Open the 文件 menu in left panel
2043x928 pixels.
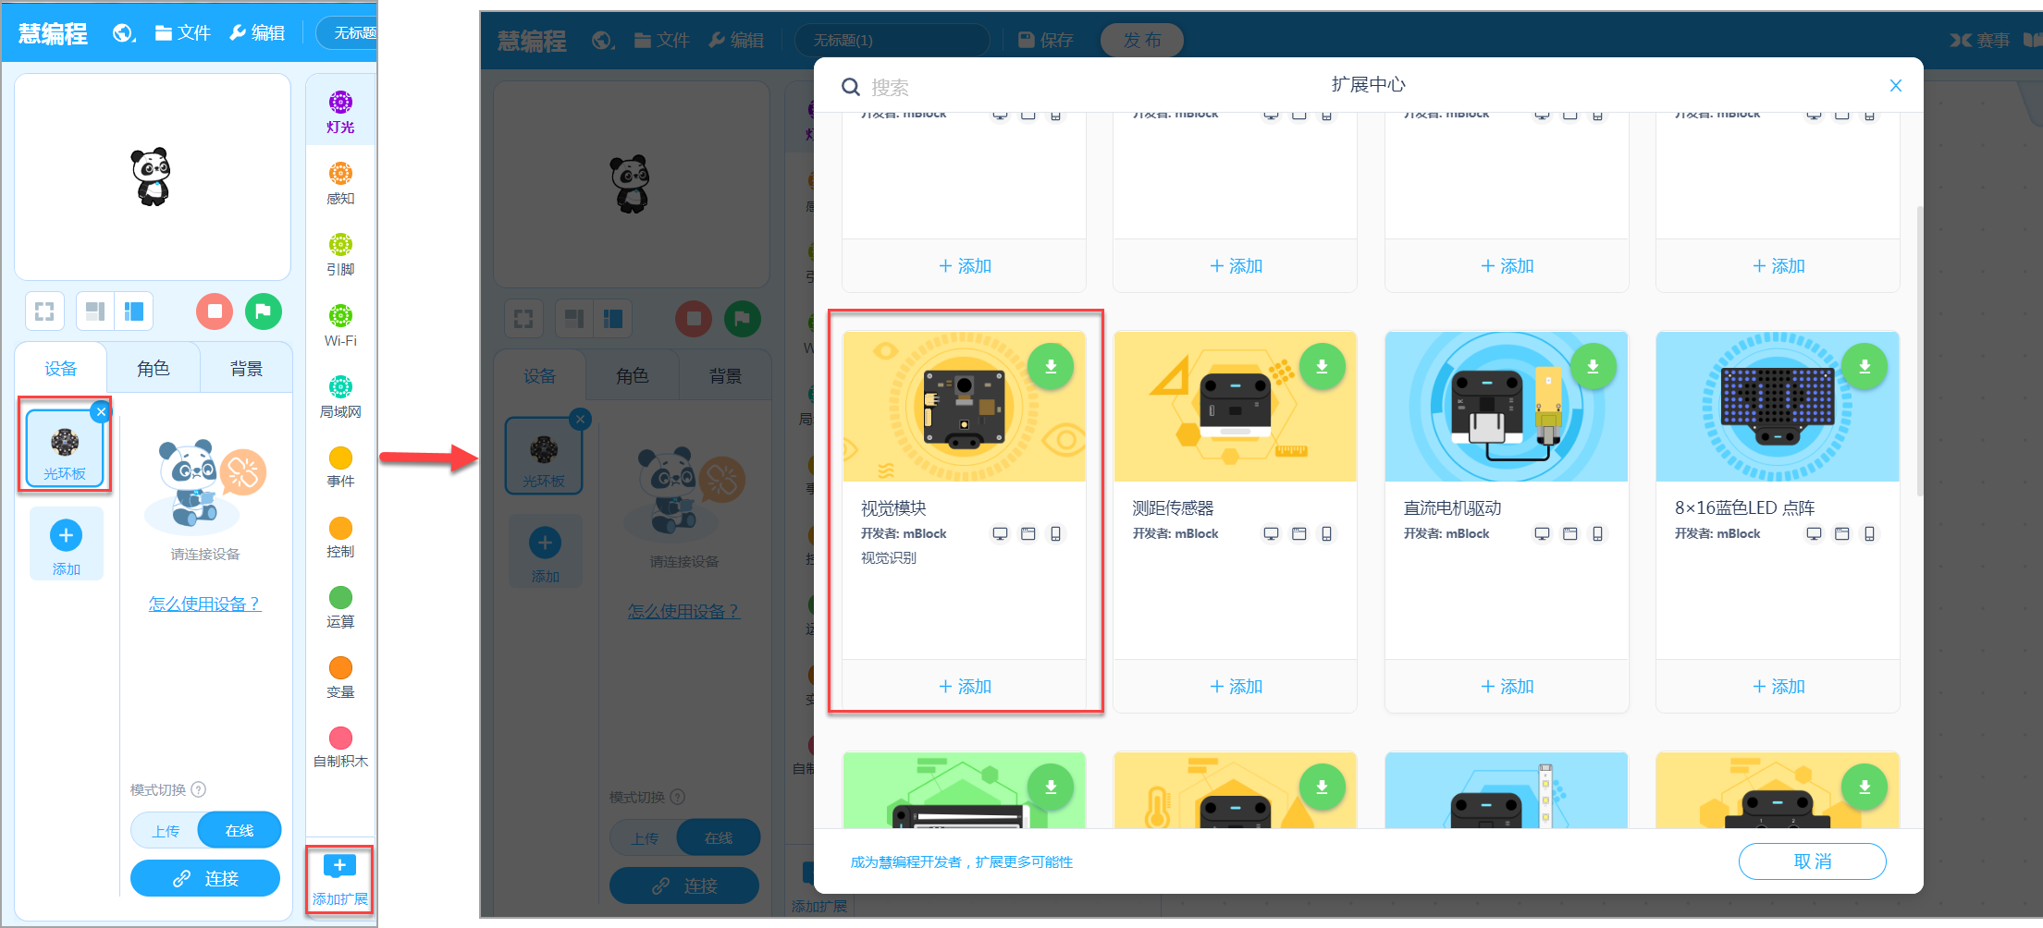point(183,33)
